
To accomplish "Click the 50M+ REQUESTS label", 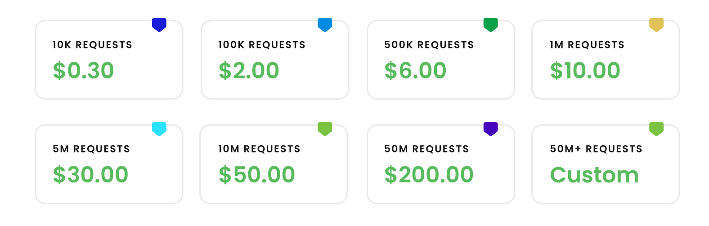I will pyautogui.click(x=596, y=149).
